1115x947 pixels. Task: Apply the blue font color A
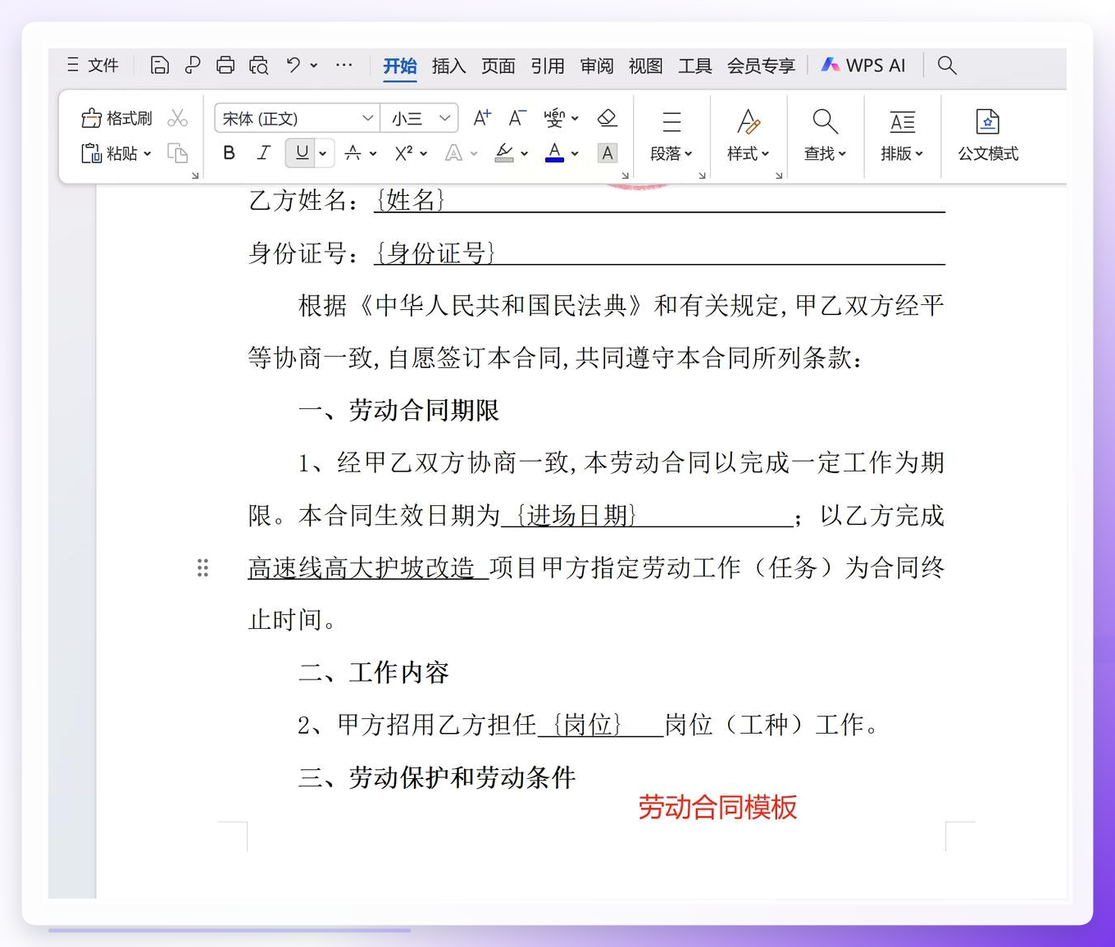tap(555, 153)
